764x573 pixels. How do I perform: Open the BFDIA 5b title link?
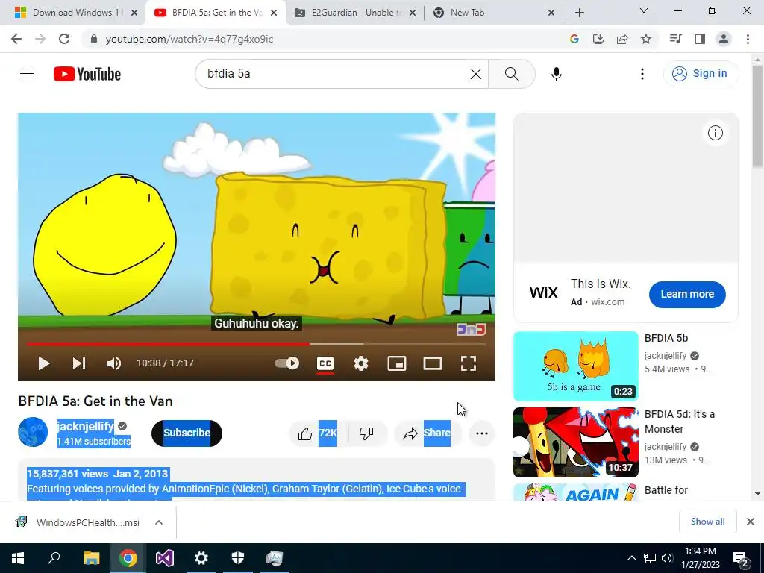click(x=666, y=338)
